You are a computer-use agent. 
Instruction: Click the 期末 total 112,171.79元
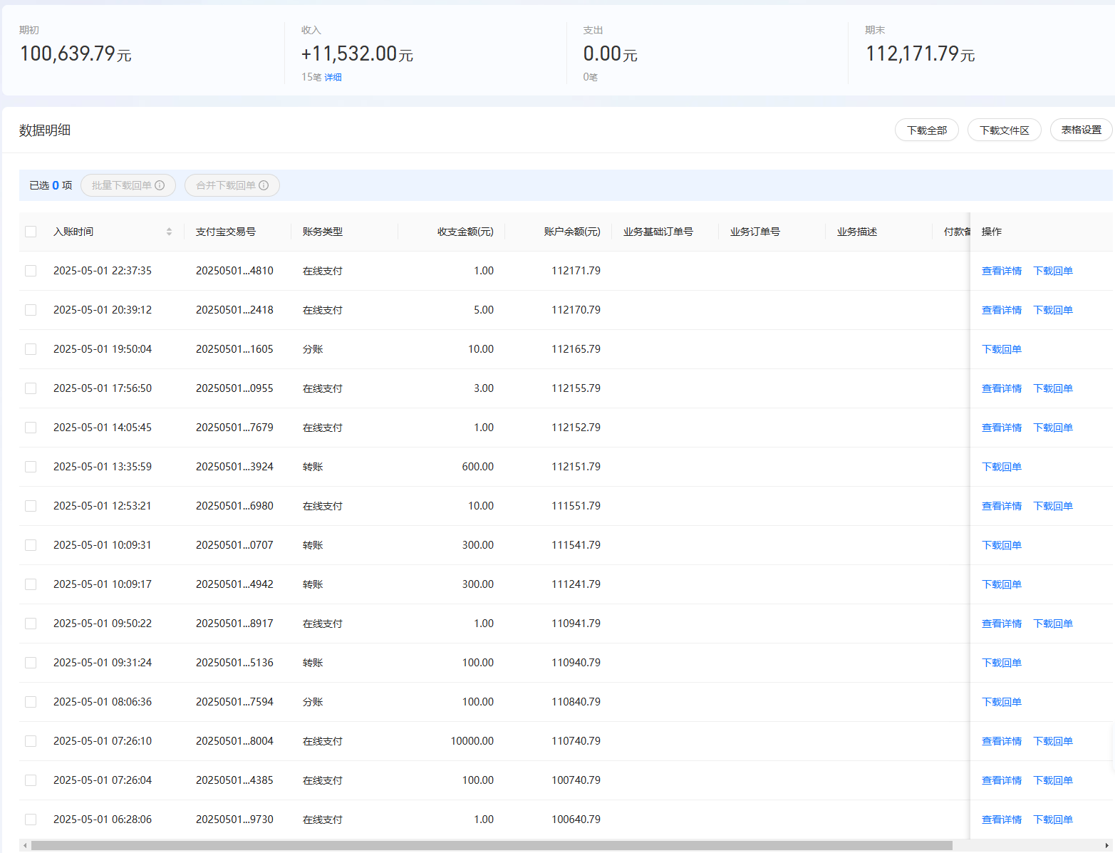click(x=920, y=53)
